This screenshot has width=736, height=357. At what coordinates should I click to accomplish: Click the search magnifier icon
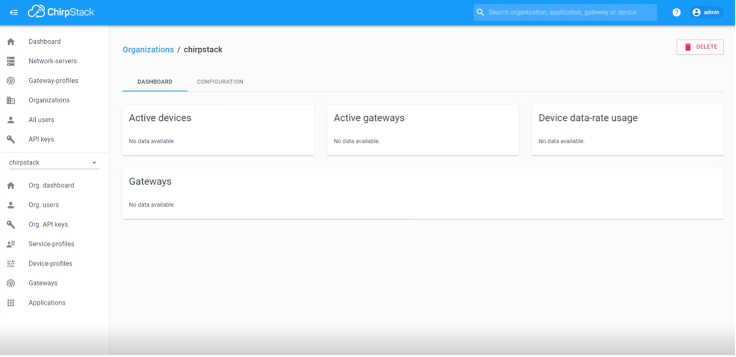480,12
